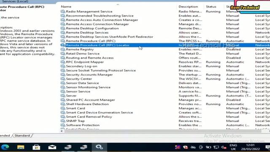Click Running status of RPC Endpoint Mapper
Image resolution: width=270 pixels, height=152 pixels.
[213, 62]
